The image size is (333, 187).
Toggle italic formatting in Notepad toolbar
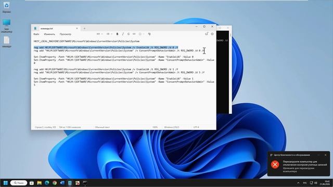point(123,34)
